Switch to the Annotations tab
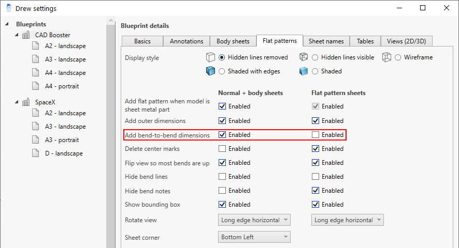The height and width of the screenshot is (248, 459). click(x=187, y=41)
